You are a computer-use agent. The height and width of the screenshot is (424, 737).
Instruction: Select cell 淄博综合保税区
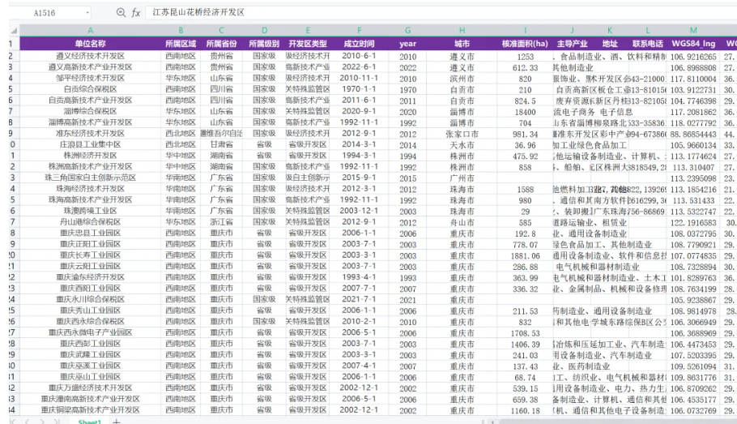pyautogui.click(x=90, y=112)
